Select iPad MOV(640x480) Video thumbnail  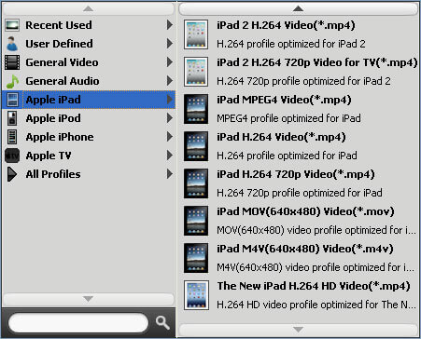196,221
